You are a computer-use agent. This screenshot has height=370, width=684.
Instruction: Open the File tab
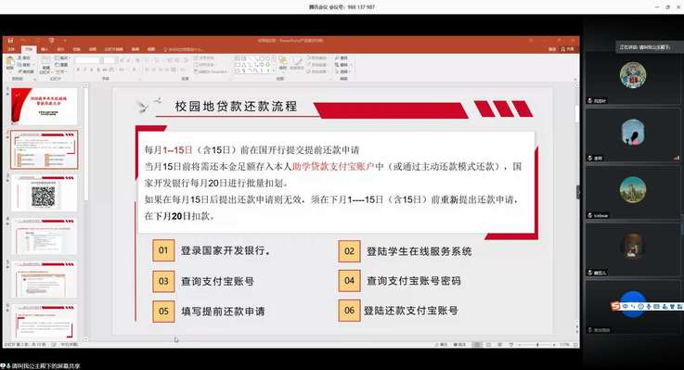click(12, 49)
